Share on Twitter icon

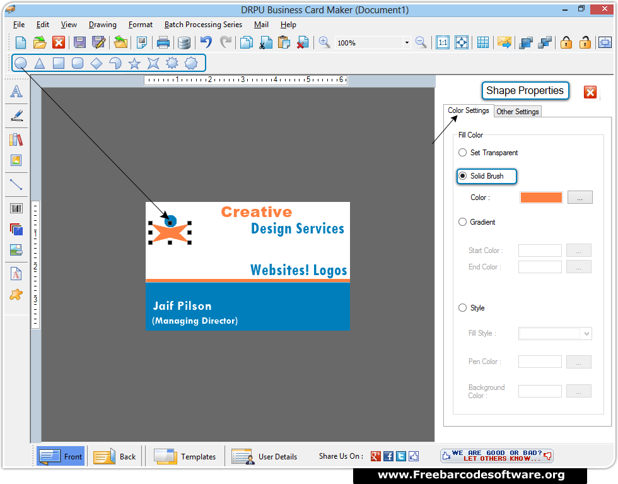tap(401, 456)
